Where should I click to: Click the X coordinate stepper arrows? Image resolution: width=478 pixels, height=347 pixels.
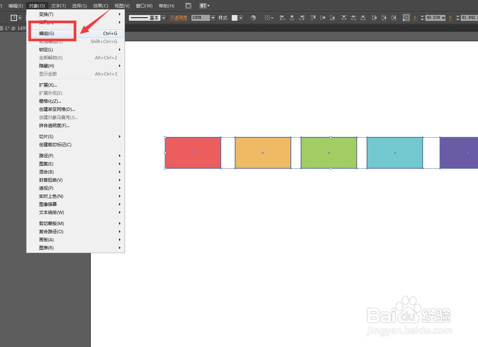(422, 18)
